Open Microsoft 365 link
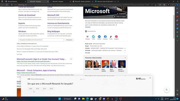Image resolution: width=180 pixels, height=101 pixels. pos(53,15)
